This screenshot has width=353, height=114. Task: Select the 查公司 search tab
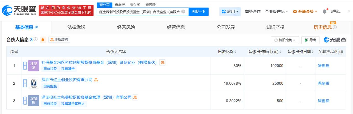105,5
